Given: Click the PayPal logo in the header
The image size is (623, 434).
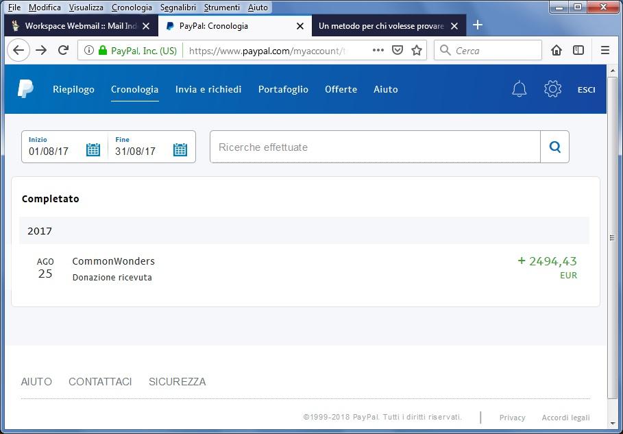Looking at the screenshot, I should tap(25, 88).
